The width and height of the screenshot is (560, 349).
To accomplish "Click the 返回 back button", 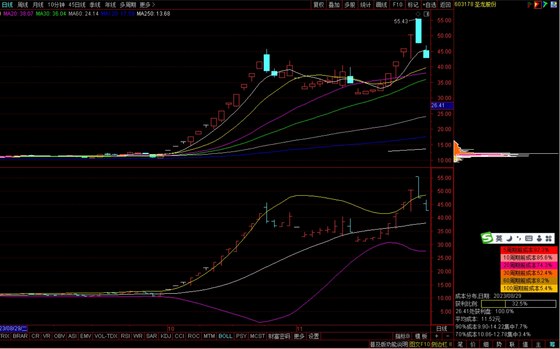I will [445, 5].
